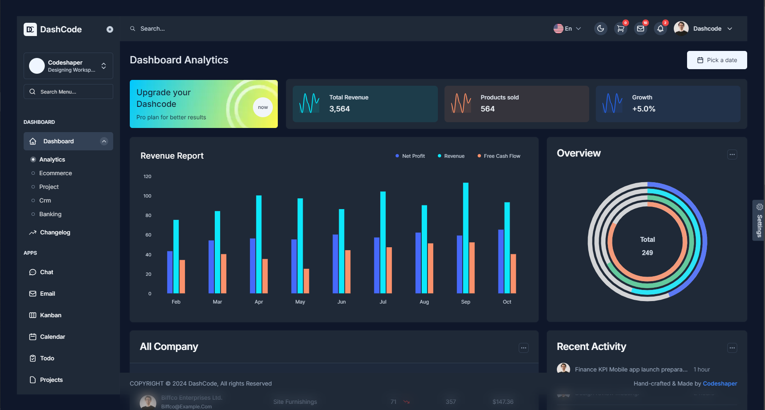The width and height of the screenshot is (765, 410).
Task: Click the Pick a date button
Action: tap(717, 60)
